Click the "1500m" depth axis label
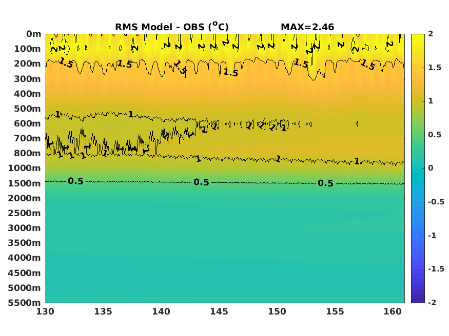This screenshot has width=449, height=336. click(25, 183)
